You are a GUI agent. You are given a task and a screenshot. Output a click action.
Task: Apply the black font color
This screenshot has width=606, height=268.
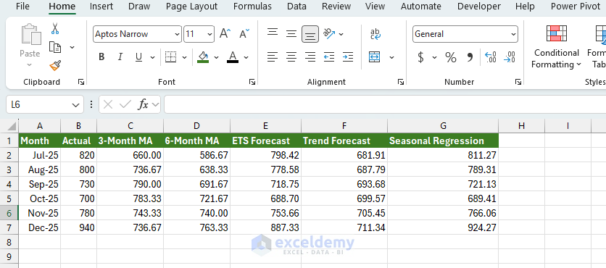pos(233,57)
